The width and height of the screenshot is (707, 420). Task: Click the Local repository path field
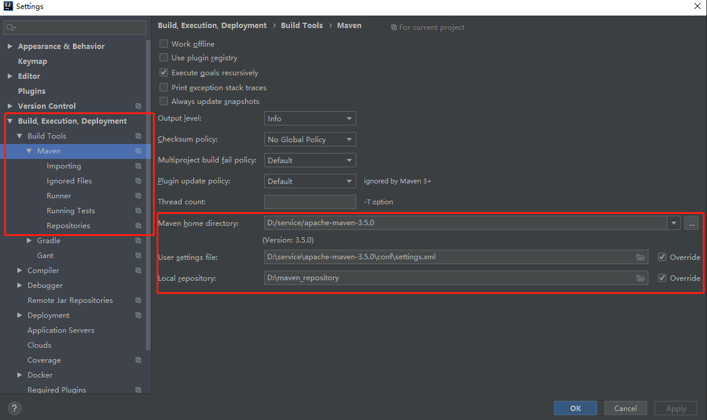(456, 278)
